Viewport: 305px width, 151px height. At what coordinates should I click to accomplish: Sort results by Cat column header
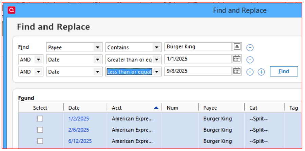click(265, 108)
